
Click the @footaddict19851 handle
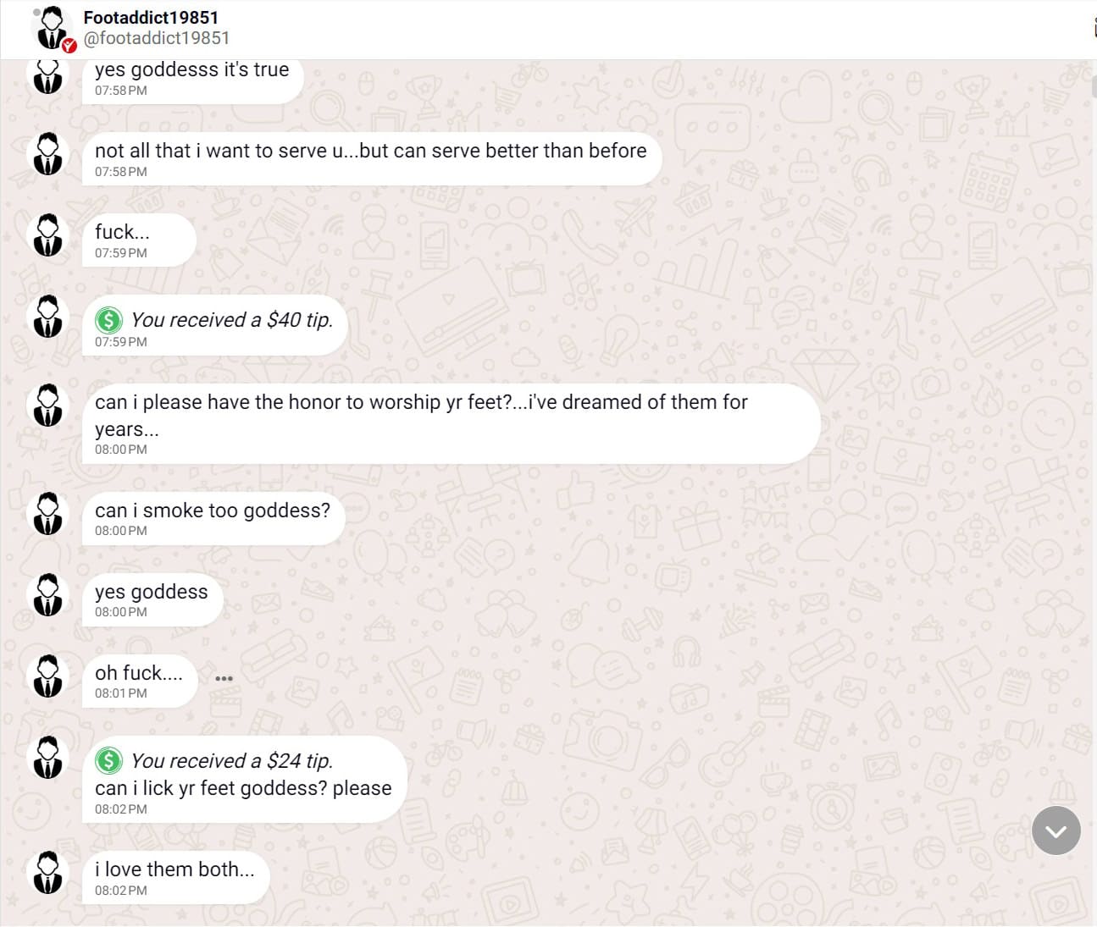[157, 38]
